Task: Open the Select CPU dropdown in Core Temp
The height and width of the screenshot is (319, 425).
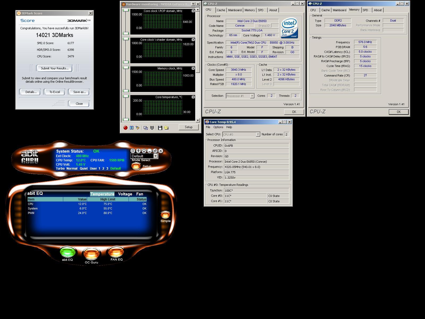Action: click(258, 135)
